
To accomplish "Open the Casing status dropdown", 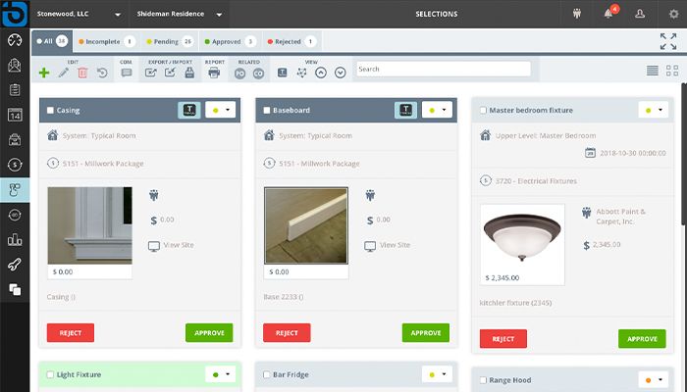I will 221,110.
